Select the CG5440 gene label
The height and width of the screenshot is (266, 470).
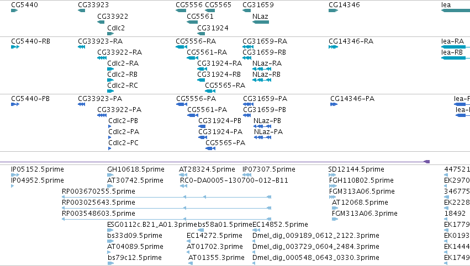pos(25,5)
